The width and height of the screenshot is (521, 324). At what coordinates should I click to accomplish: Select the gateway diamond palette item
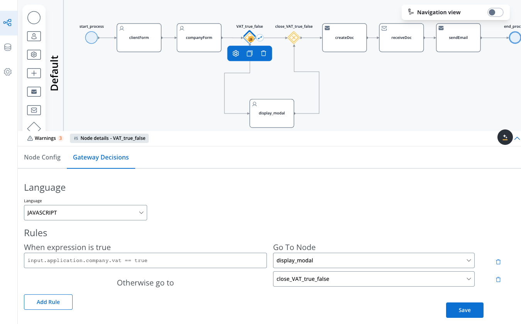coord(34,127)
